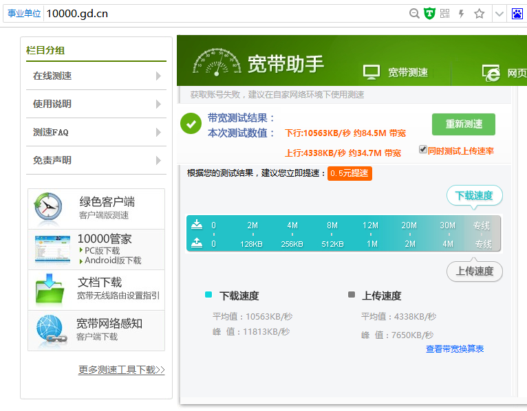This screenshot has height=411, width=527.
Task: Click the browser e icon beside 网页
Action: [491, 73]
